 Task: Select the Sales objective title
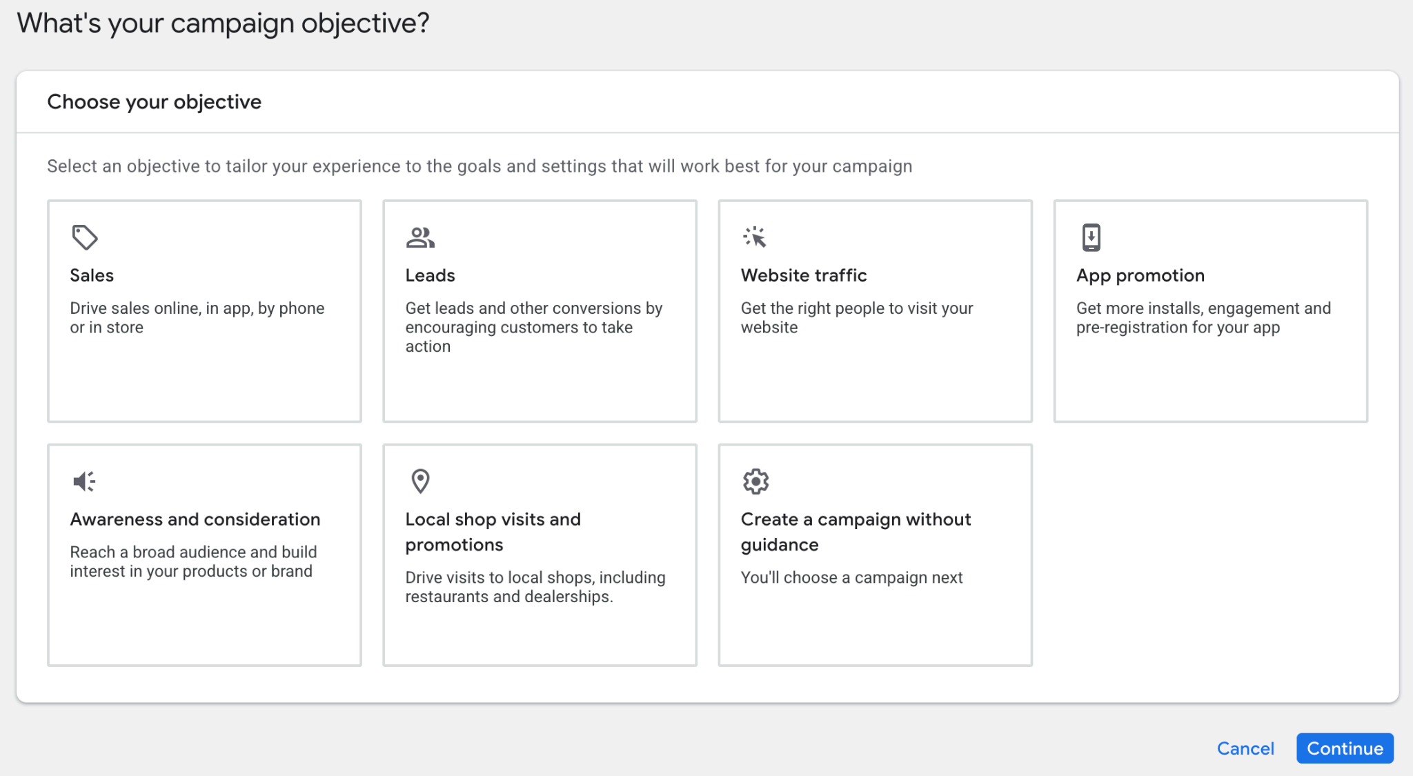pos(92,275)
